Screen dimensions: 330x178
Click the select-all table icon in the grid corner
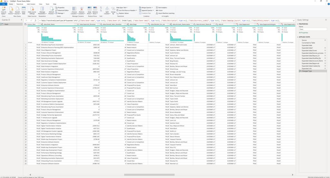[x=25, y=24]
